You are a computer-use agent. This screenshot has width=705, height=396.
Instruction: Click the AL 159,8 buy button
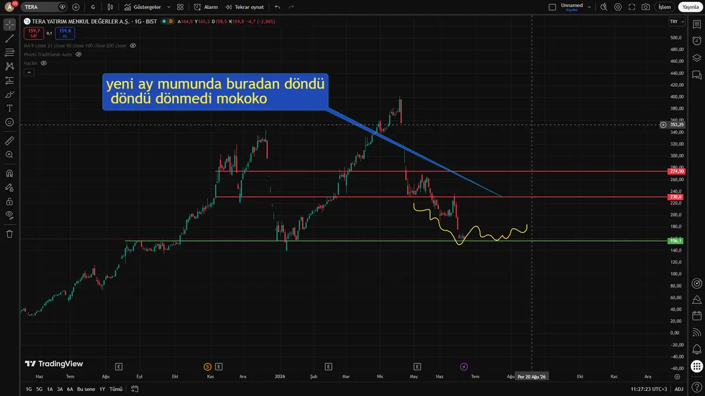point(65,33)
